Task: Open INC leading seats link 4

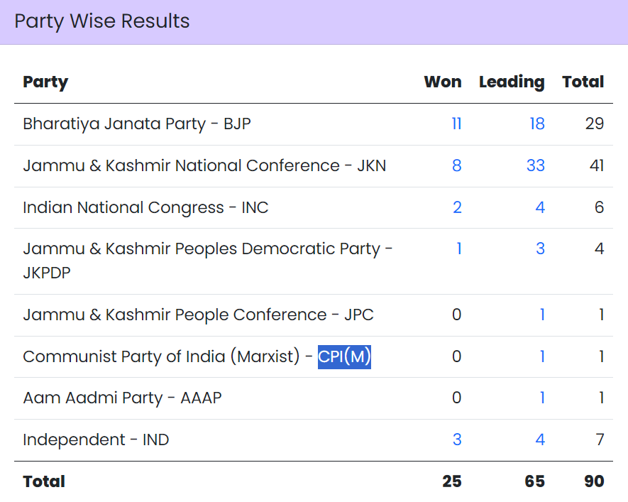Action: click(540, 207)
